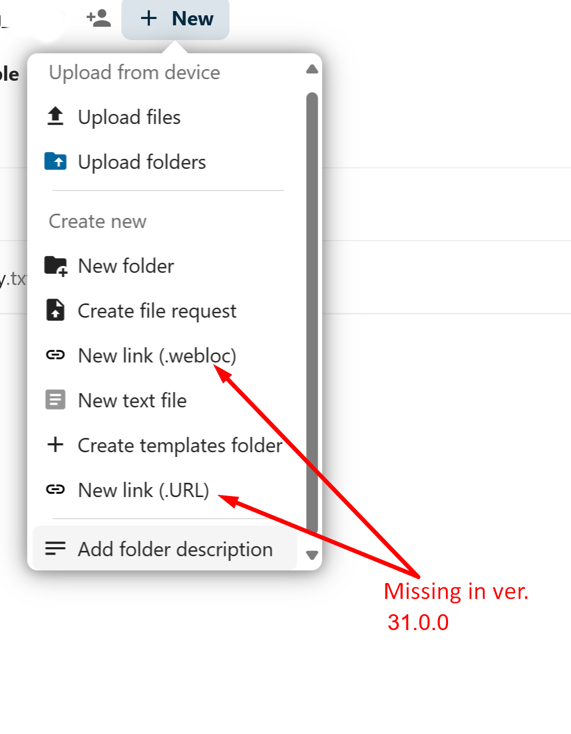Click the menu's vertical scrollbar thumb
571x734 pixels.
coord(312,314)
